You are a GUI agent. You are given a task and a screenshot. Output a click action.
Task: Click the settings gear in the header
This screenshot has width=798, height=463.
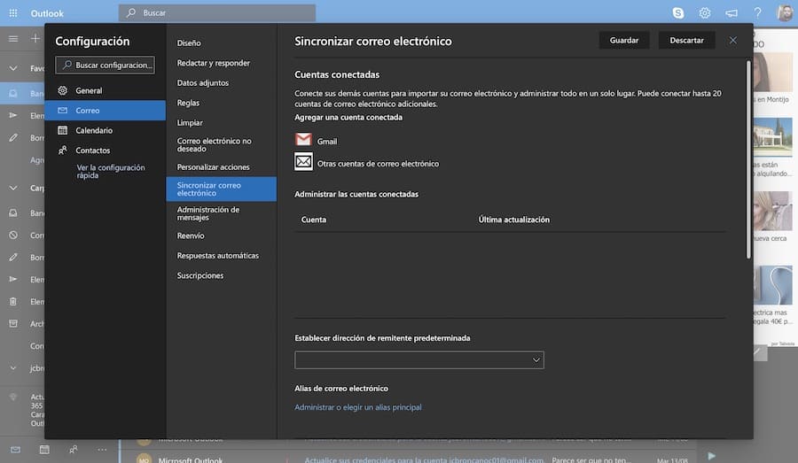pos(705,12)
